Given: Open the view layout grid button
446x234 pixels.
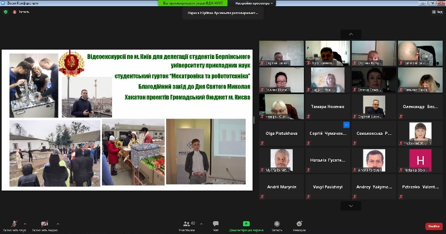Looking at the screenshot, I should tap(437, 12).
